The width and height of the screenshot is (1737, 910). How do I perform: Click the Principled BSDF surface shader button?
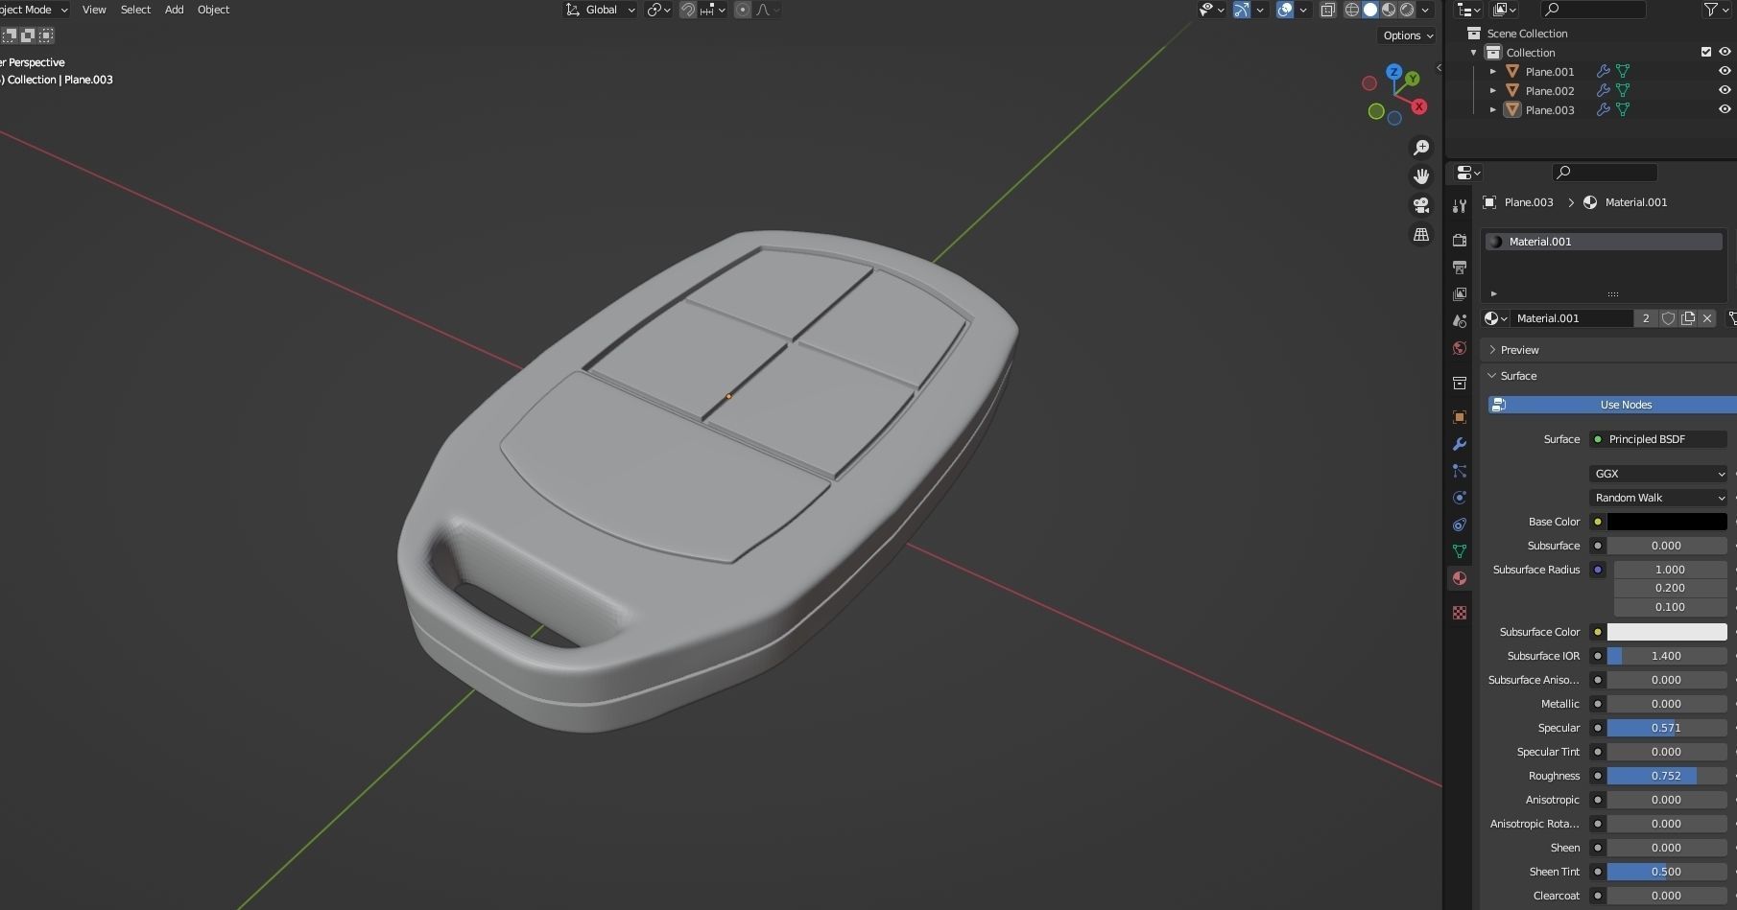[1658, 439]
